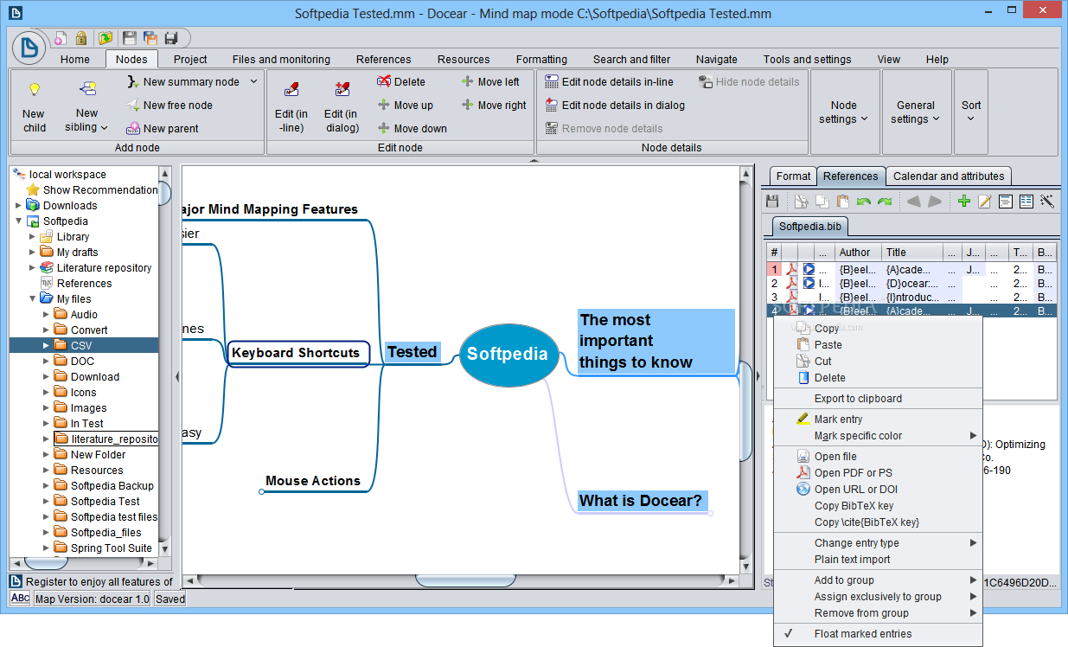Choose Copy from context menu
Screen dimensions: 1068x647
tap(878, 329)
